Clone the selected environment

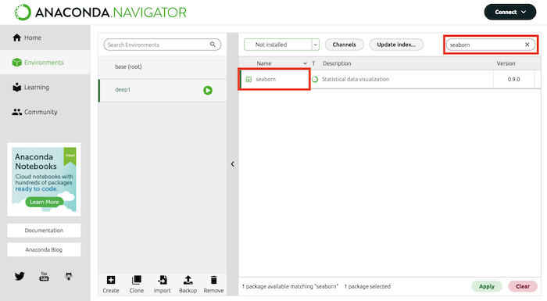pos(137,285)
